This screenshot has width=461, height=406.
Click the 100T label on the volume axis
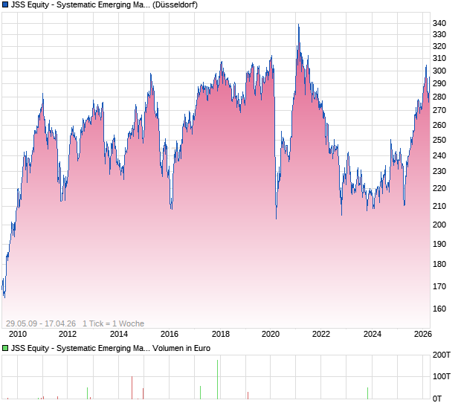tap(442, 376)
